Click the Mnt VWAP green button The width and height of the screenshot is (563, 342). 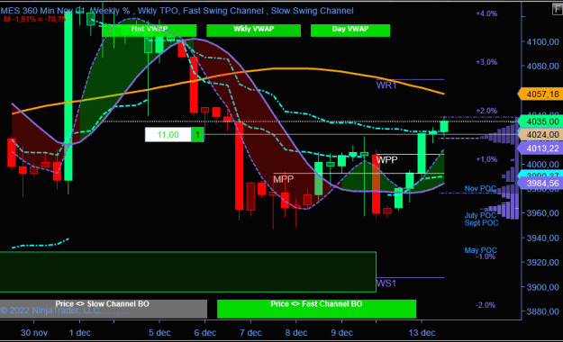tap(149, 31)
